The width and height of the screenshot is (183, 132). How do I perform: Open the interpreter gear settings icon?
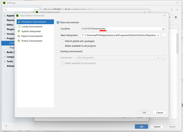[176, 17]
